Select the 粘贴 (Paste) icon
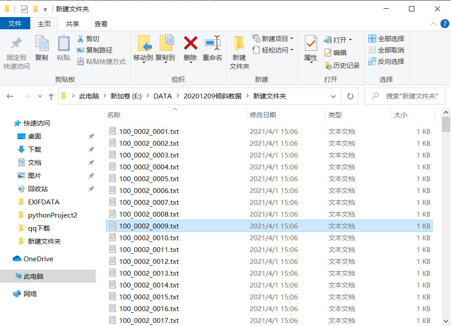451x326 pixels. [63, 44]
